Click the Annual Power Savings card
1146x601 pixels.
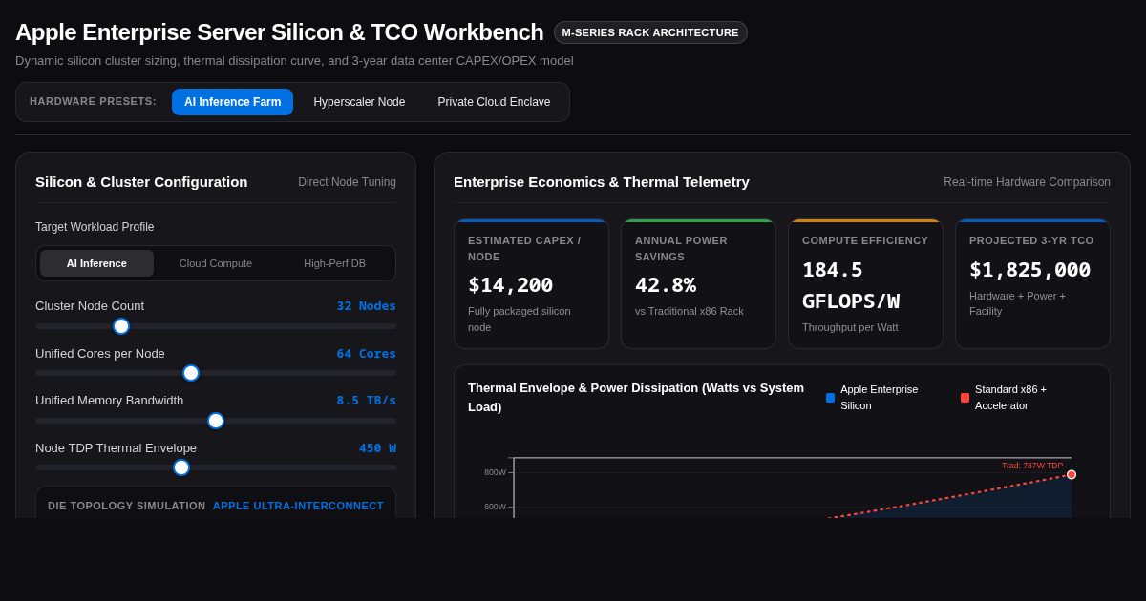tap(698, 284)
